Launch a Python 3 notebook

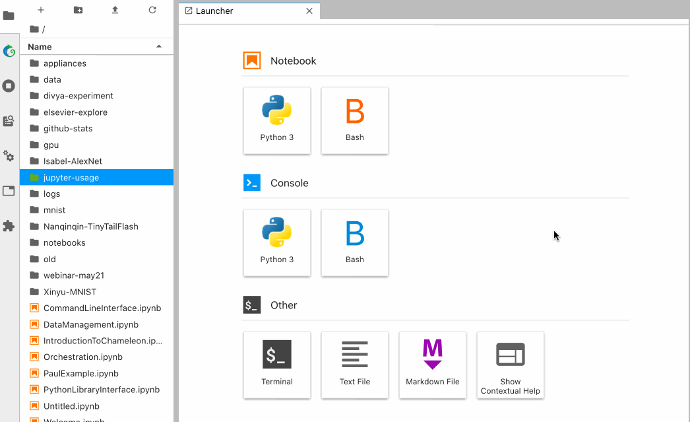277,121
